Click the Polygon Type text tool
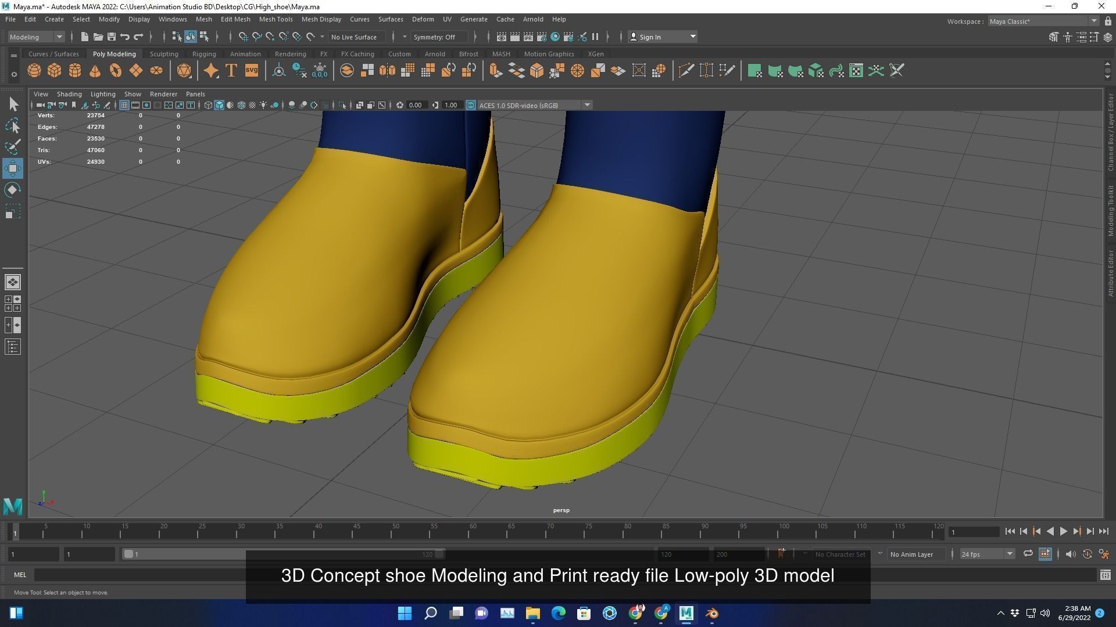This screenshot has height=627, width=1116. point(231,71)
